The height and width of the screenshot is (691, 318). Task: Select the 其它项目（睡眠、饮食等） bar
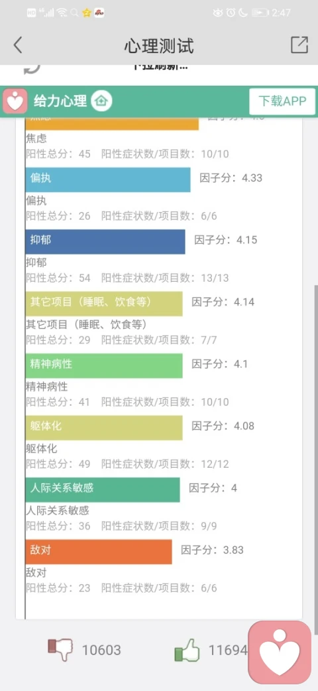pos(104,304)
